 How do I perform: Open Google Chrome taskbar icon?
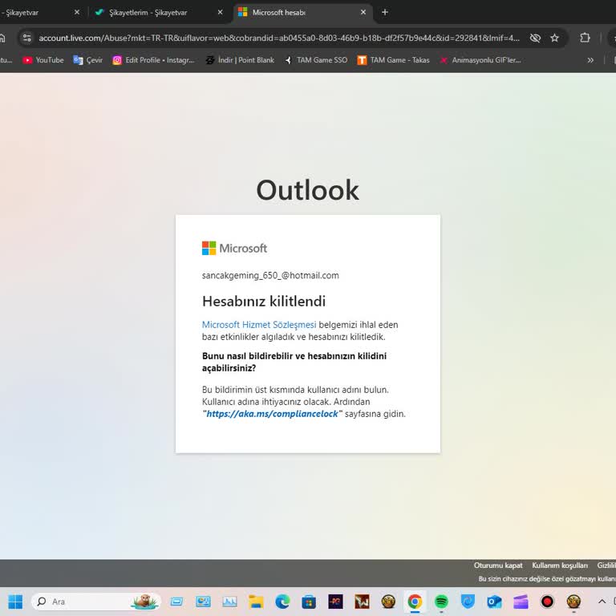415,601
